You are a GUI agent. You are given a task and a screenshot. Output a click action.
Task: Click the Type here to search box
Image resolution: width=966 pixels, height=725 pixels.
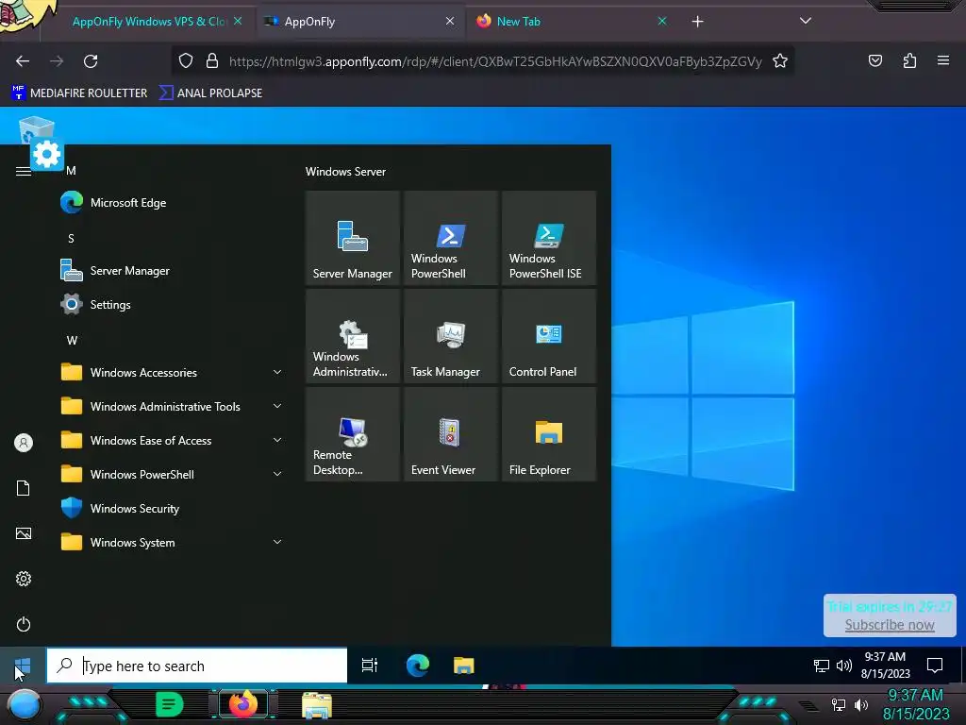pyautogui.click(x=197, y=666)
